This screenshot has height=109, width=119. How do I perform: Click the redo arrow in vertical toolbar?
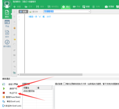pos(14,66)
